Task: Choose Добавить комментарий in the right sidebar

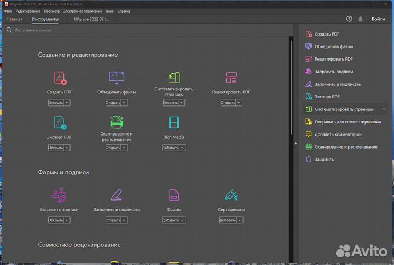Action: click(x=333, y=134)
